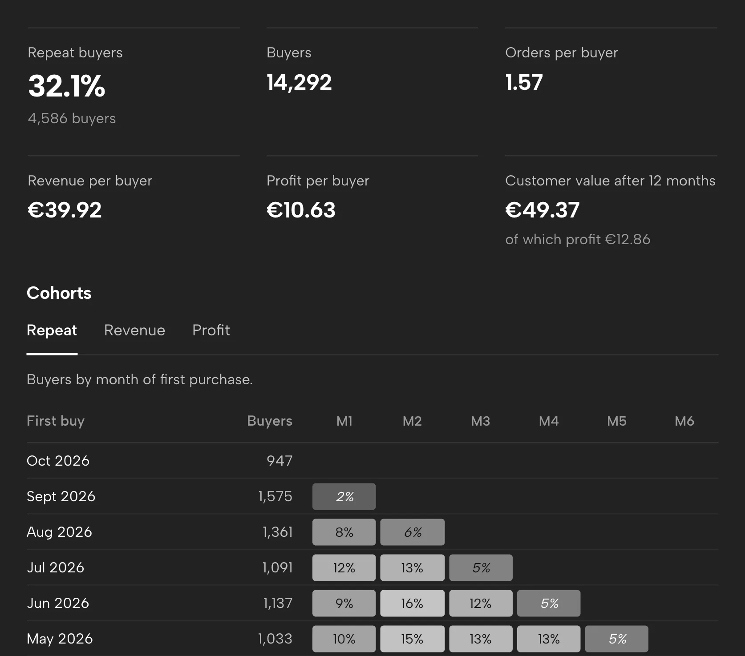Click the M3 column header

[481, 421]
